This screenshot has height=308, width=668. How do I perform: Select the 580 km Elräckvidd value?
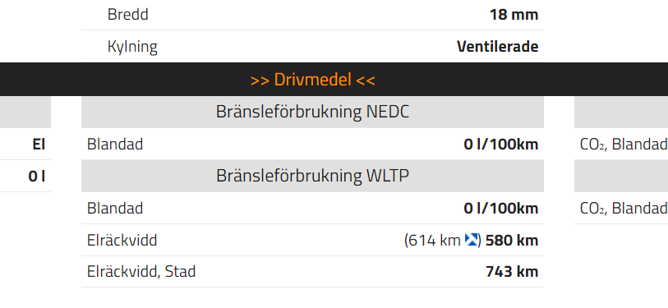click(x=512, y=241)
